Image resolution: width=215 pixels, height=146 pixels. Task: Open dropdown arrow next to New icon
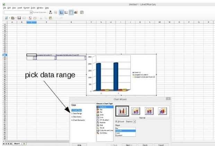tap(9, 18)
